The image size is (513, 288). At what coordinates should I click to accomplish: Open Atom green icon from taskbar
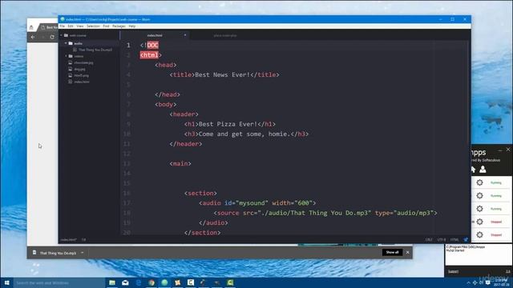point(164,282)
